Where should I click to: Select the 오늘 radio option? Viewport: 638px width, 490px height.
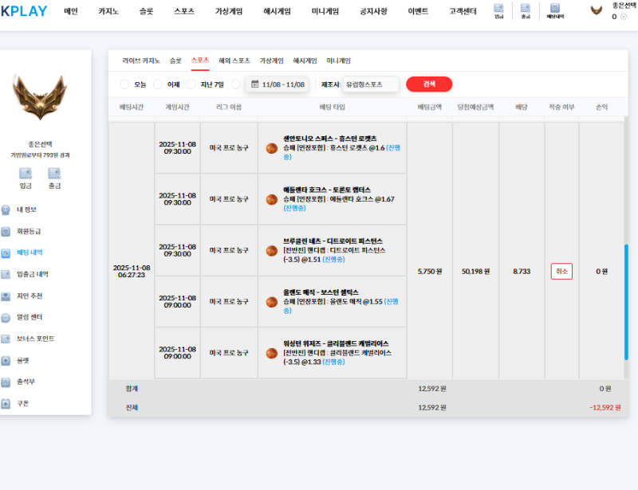coord(125,84)
